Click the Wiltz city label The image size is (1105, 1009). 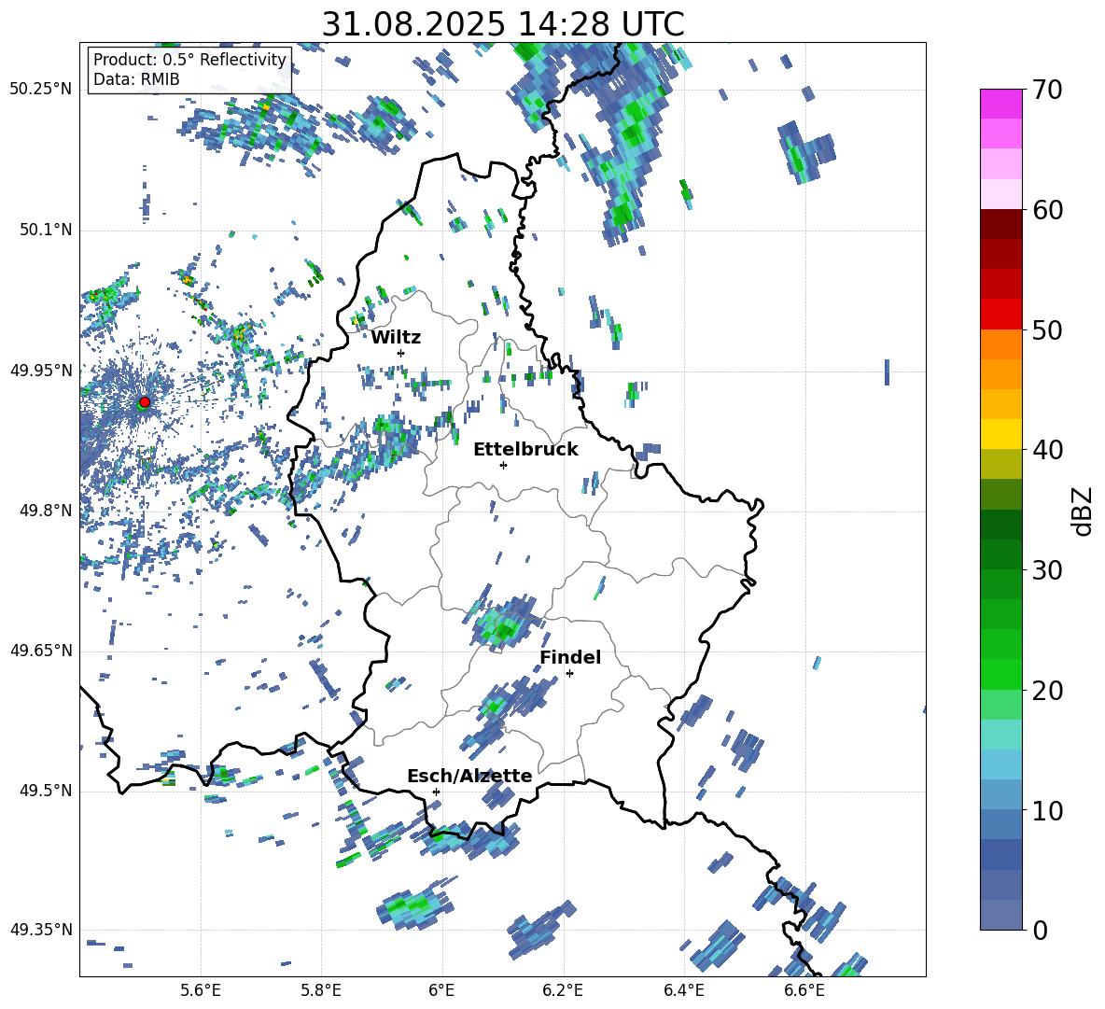(396, 338)
